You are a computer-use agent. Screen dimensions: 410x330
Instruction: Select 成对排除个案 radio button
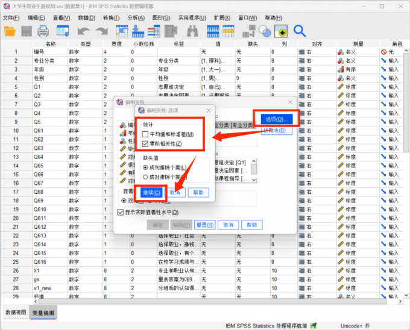tap(145, 177)
